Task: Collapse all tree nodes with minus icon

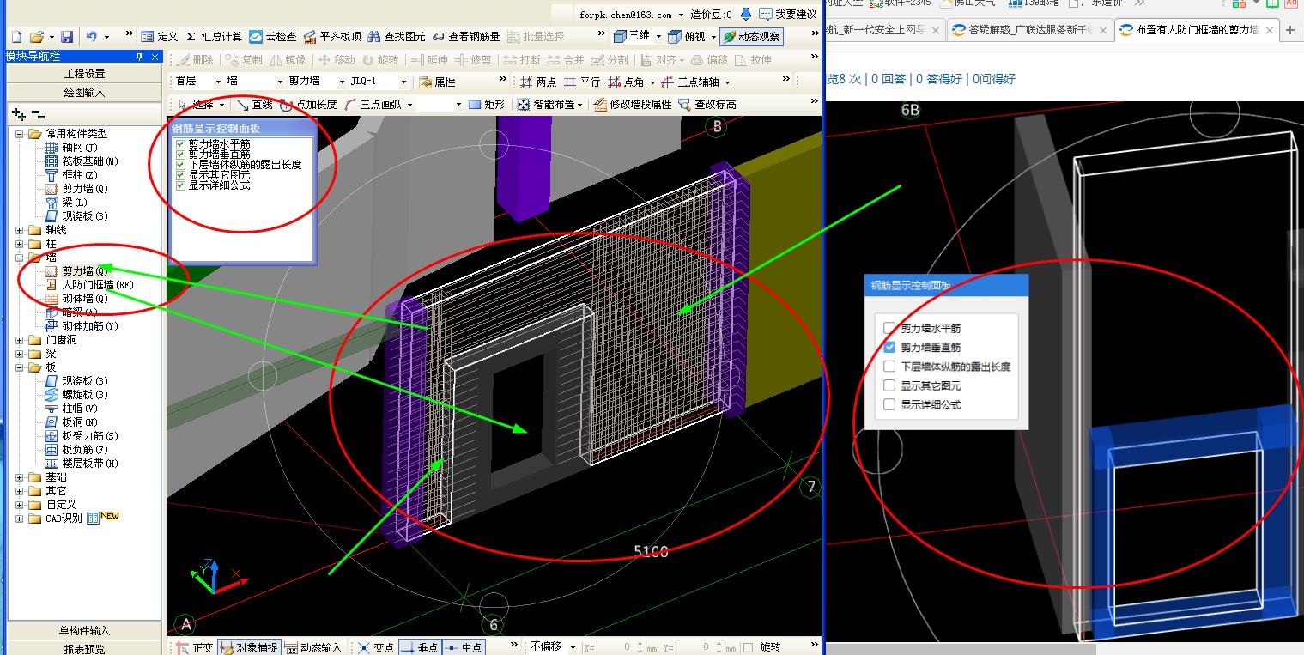Action: [38, 114]
